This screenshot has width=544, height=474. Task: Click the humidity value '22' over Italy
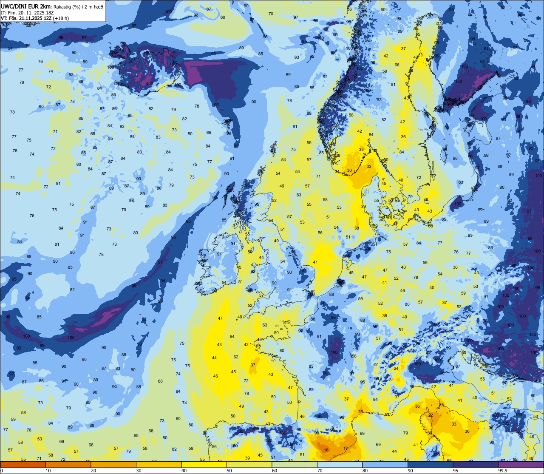coord(431,415)
